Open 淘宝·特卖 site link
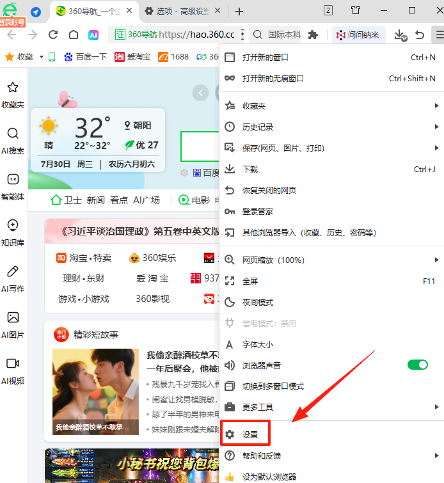The width and height of the screenshot is (444, 483). [84, 258]
